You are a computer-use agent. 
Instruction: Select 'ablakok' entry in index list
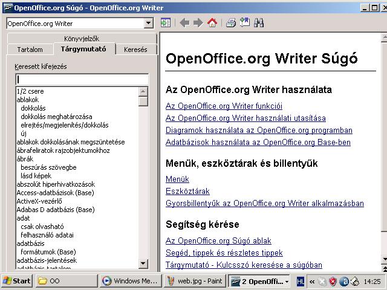tap(28, 100)
